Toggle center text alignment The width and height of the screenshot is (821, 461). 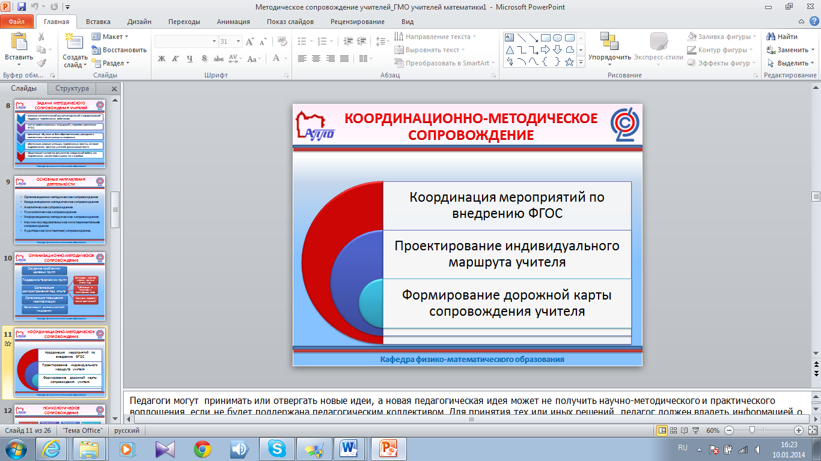[316, 59]
